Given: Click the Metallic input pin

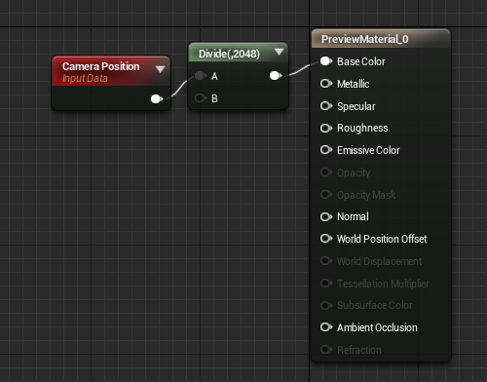Looking at the screenshot, I should point(326,84).
